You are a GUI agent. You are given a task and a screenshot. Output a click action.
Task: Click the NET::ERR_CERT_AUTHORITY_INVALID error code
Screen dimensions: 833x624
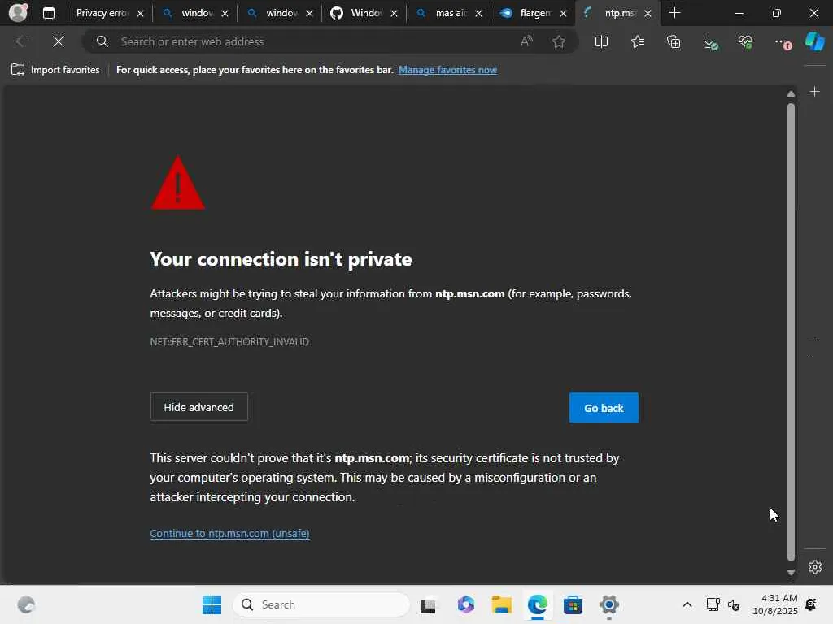[x=229, y=342]
